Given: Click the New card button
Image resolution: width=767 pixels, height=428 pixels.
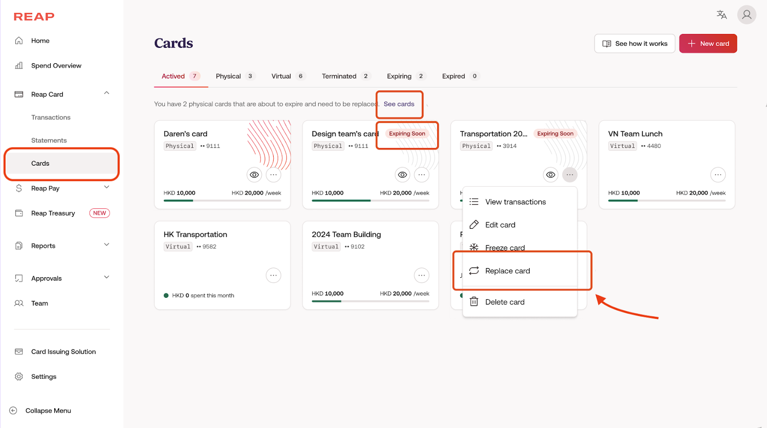Looking at the screenshot, I should point(708,44).
